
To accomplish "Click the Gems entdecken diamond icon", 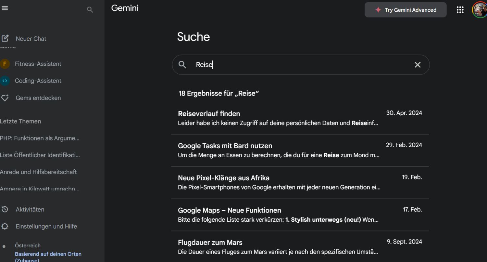I will 5,98.
